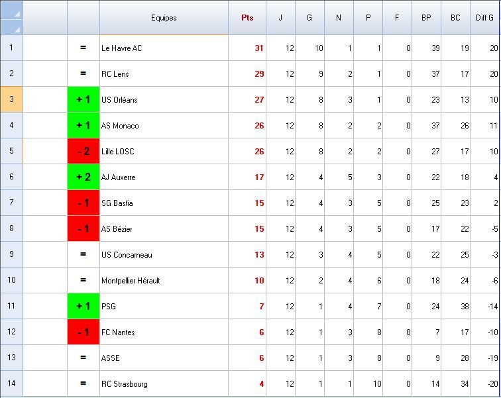Click the Equipes column header
Viewport: 501px width, 398px height.
point(164,18)
